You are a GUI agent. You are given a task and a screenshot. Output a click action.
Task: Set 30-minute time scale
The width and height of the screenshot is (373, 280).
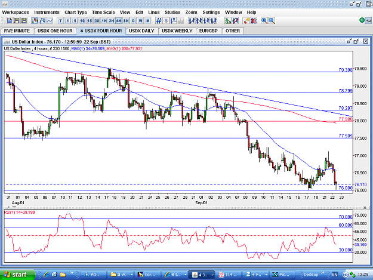click(x=97, y=21)
